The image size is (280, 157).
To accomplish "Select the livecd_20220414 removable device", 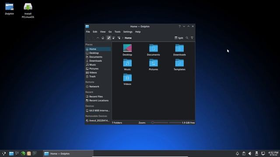I will 98,120.
